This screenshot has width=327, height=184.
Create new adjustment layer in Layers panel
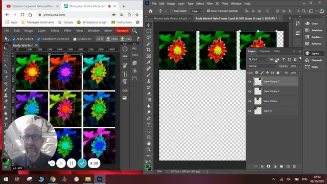coord(275,167)
